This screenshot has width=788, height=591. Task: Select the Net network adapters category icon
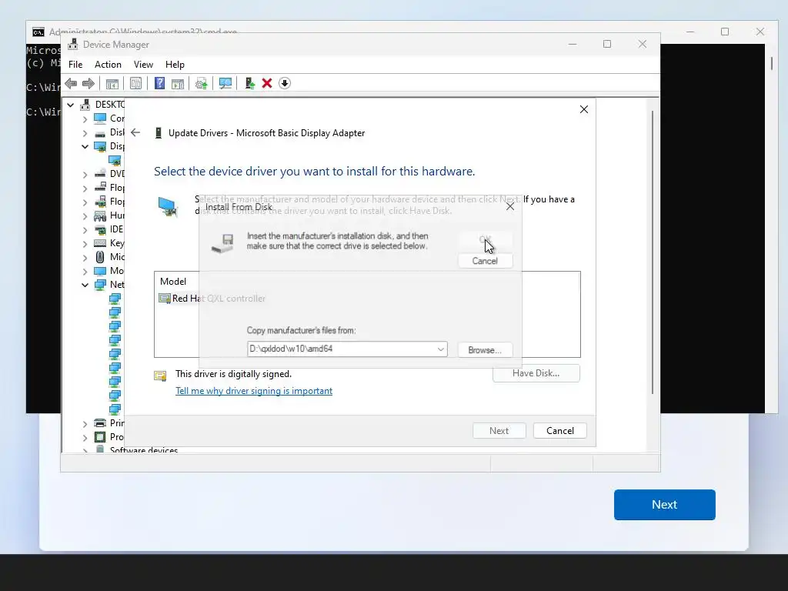click(101, 285)
